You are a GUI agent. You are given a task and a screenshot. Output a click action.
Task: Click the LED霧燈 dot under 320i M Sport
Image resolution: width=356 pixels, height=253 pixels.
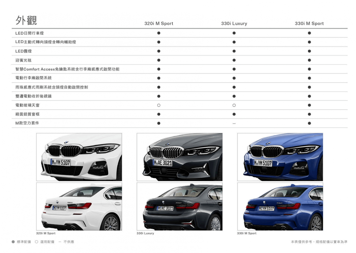point(159,51)
